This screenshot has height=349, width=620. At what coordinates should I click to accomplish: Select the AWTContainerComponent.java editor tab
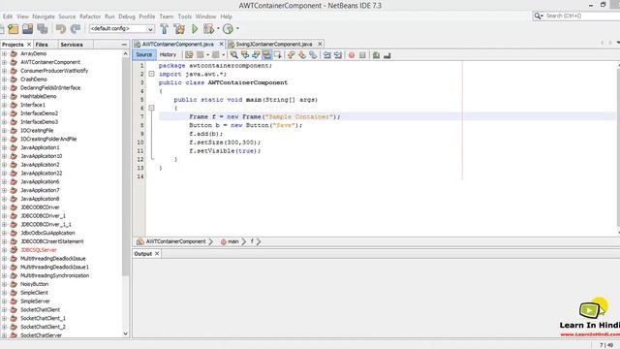coord(178,44)
